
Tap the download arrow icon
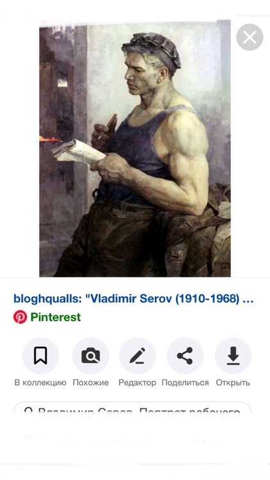coord(234,355)
